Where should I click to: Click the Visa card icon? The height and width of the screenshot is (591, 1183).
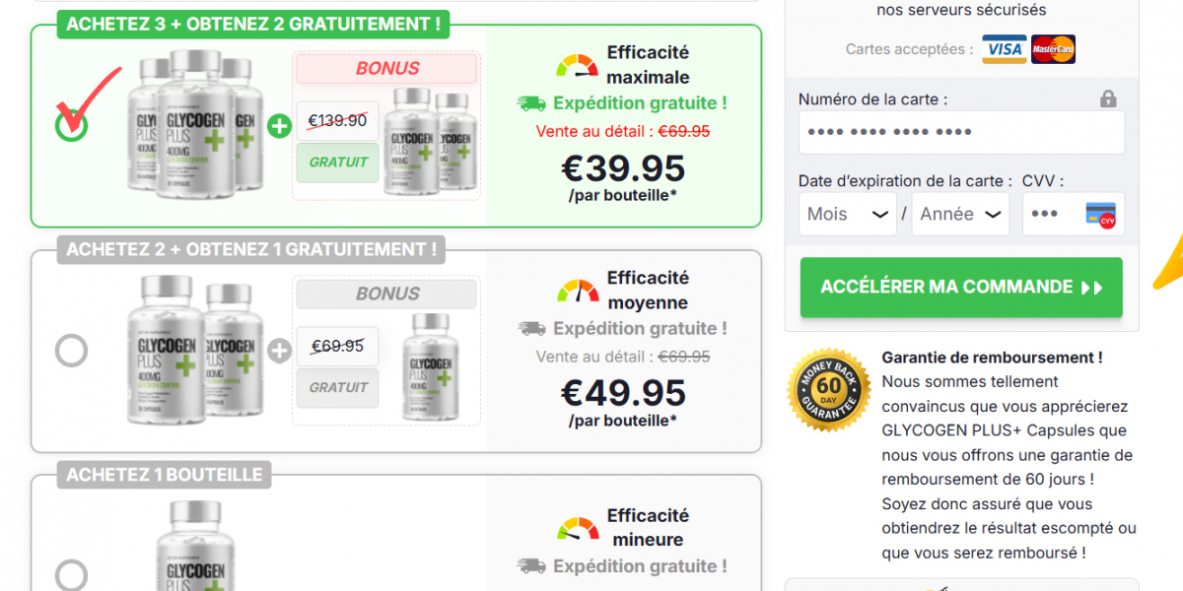pyautogui.click(x=1004, y=49)
